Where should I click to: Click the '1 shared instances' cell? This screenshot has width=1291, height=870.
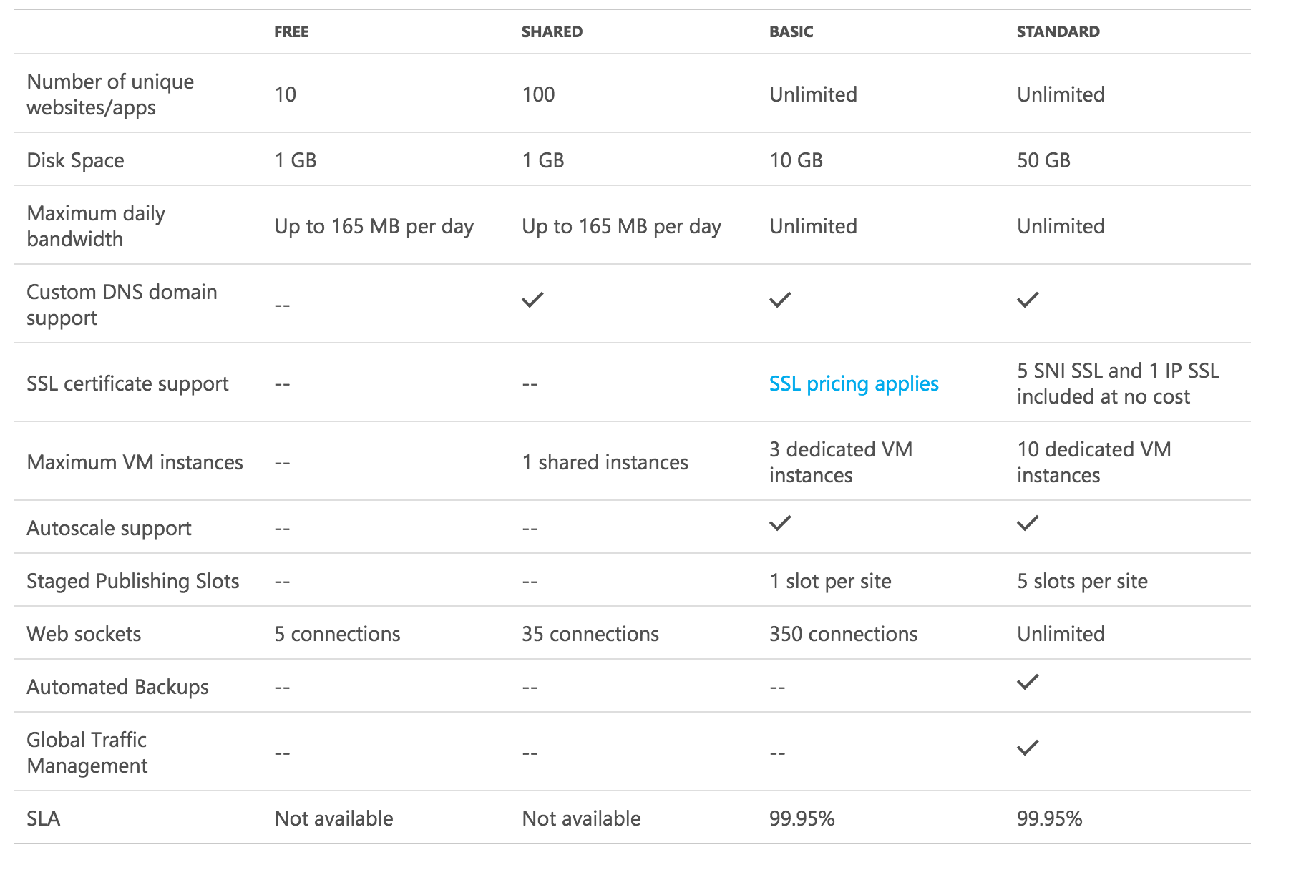[605, 462]
